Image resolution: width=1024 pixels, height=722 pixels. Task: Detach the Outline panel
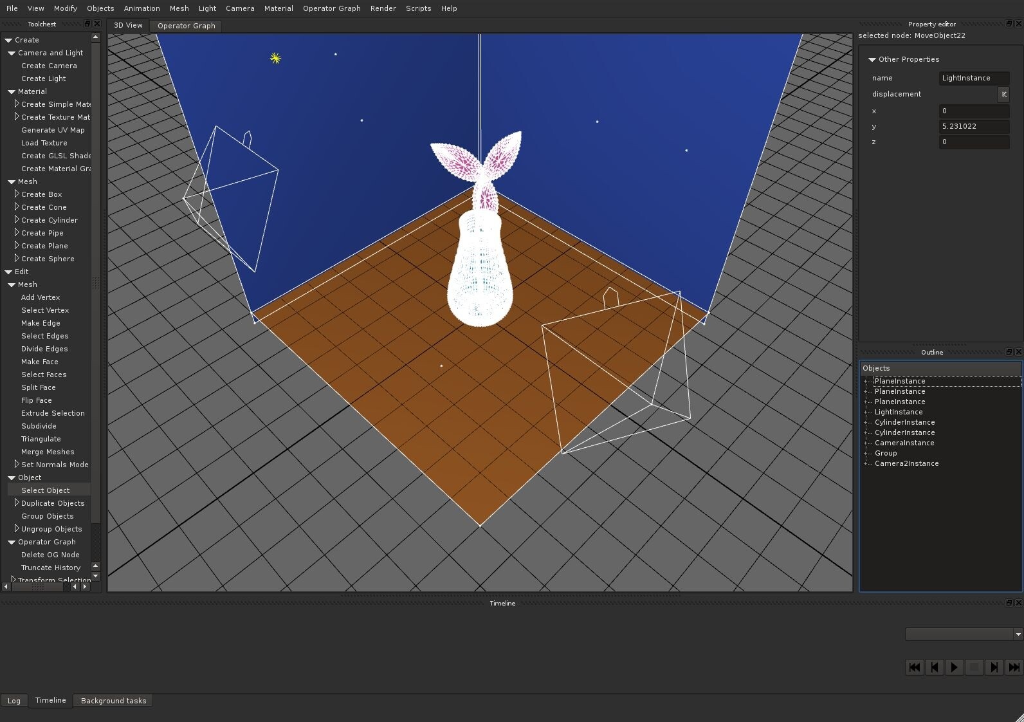coord(1009,352)
